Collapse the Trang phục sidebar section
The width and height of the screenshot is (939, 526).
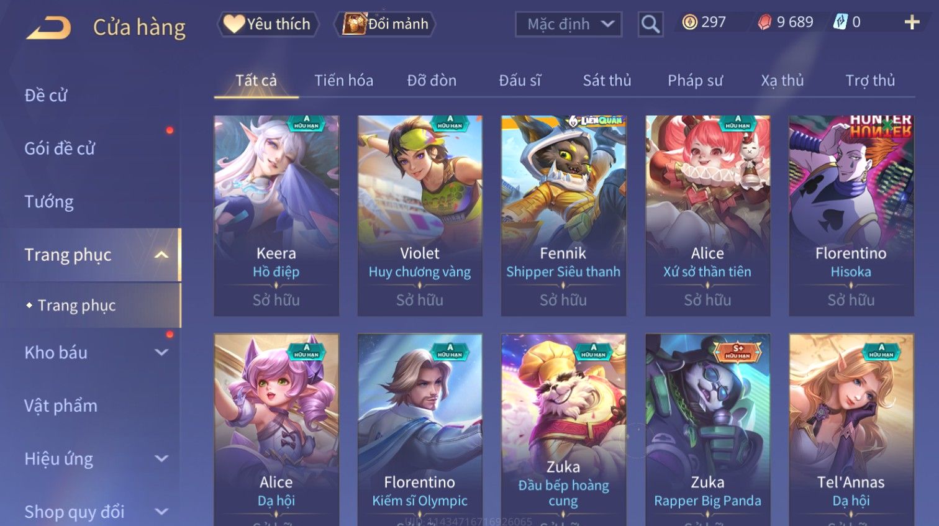(161, 255)
